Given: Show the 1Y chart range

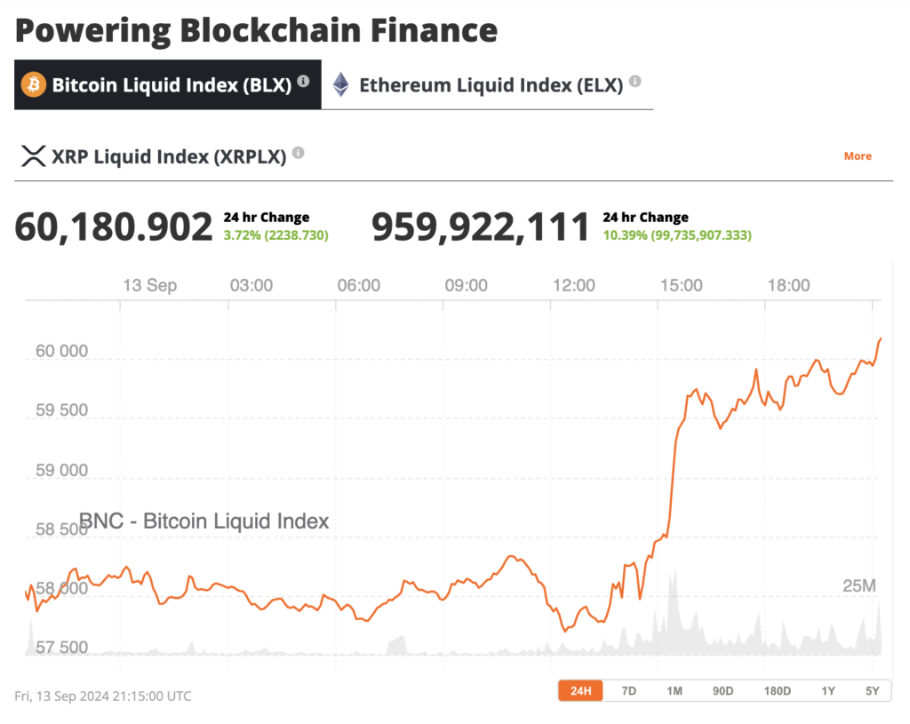Looking at the screenshot, I should point(828,691).
